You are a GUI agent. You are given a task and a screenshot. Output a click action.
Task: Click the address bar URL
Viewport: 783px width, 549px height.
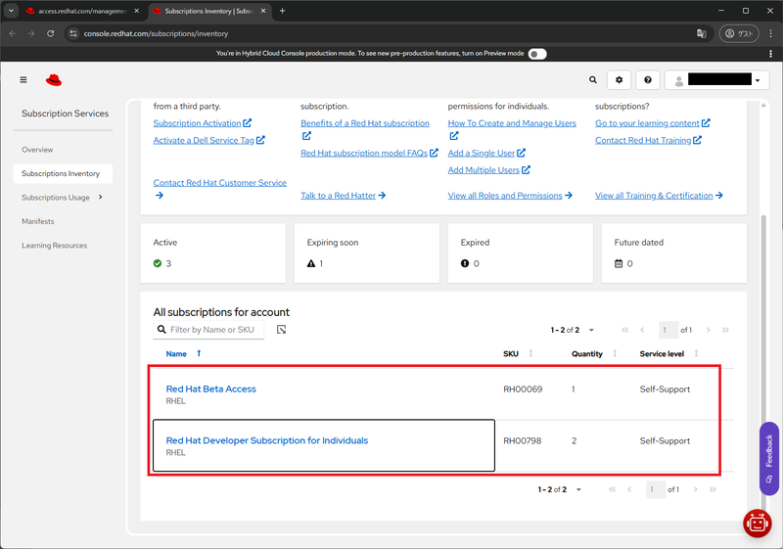pyautogui.click(x=156, y=33)
